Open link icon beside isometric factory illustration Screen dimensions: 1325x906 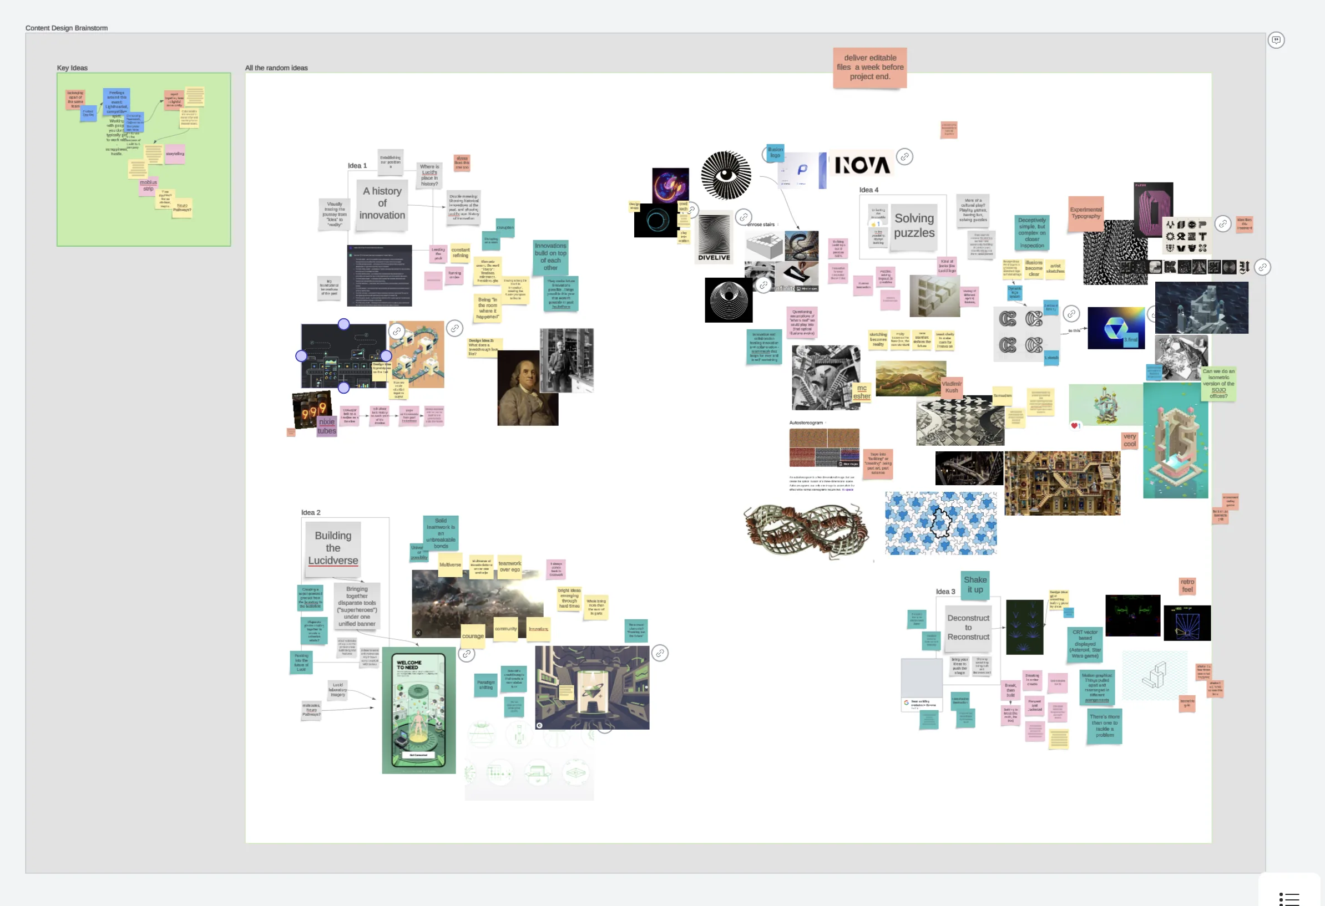tap(454, 328)
